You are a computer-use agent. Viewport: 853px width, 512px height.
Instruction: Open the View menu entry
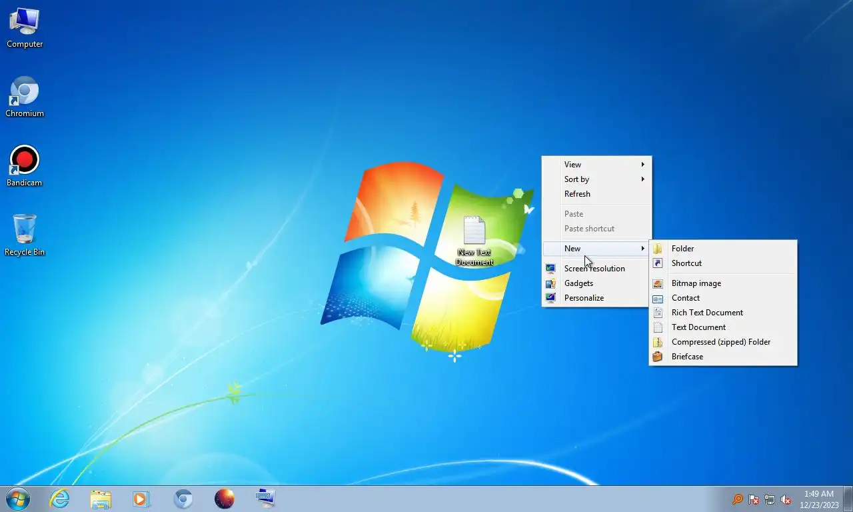point(596,165)
